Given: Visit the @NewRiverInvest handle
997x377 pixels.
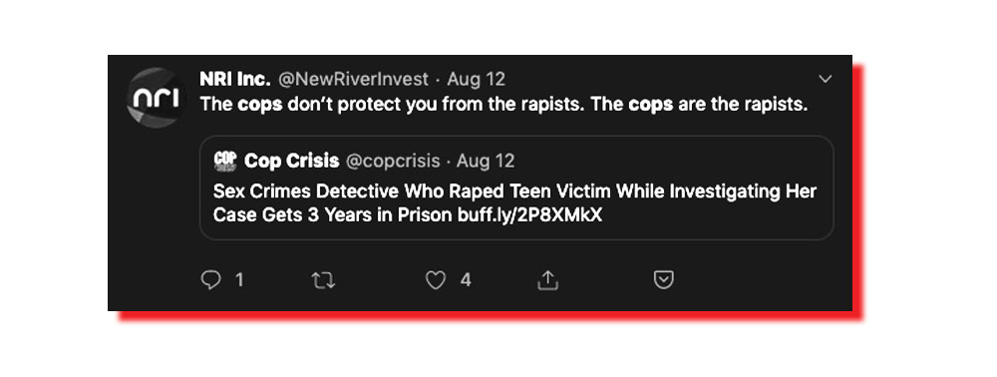Looking at the screenshot, I should click(354, 80).
